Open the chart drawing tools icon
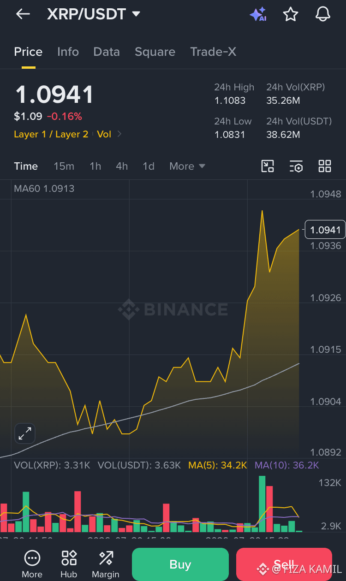346x581 pixels. click(268, 166)
